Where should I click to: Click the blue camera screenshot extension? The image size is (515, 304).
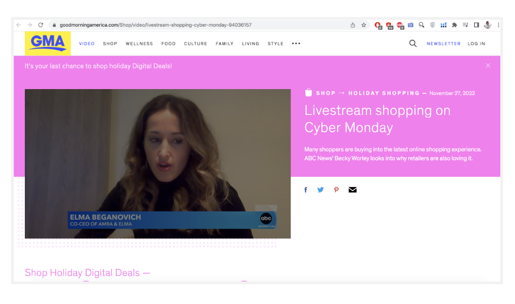coord(411,25)
